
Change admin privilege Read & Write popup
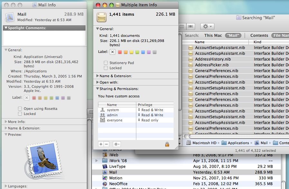[x=151, y=115]
